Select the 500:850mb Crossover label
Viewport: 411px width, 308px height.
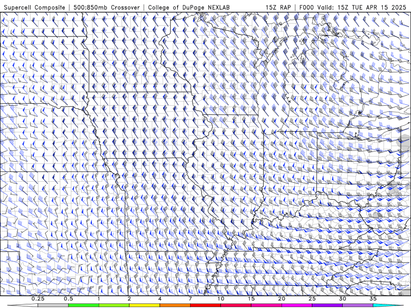[107, 7]
